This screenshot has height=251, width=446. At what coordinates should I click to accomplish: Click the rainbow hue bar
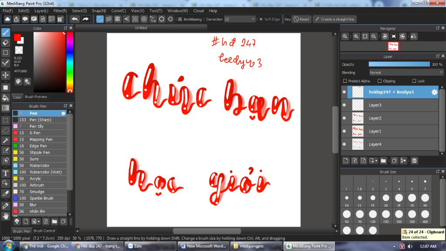[x=70, y=62]
